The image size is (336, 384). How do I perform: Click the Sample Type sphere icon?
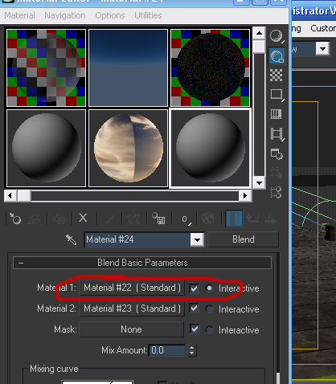(x=277, y=36)
